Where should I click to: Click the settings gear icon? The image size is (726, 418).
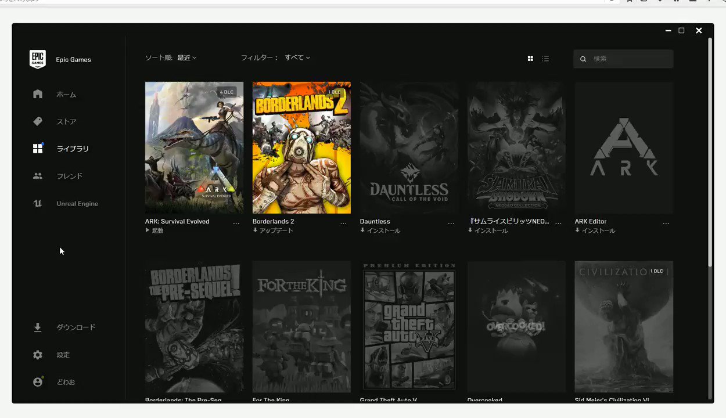(x=38, y=355)
